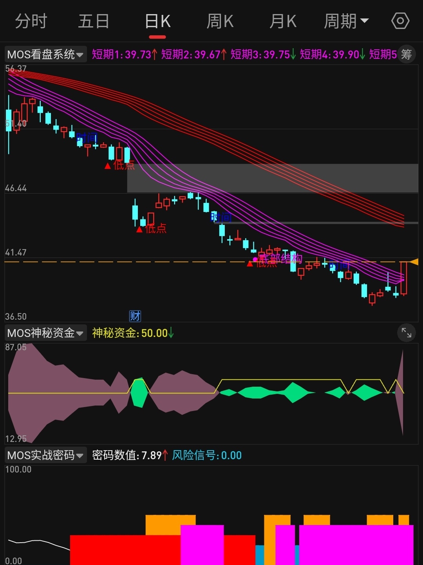
Task: Tap the 密码数值: 7.89 readout
Action: pyautogui.click(x=130, y=455)
